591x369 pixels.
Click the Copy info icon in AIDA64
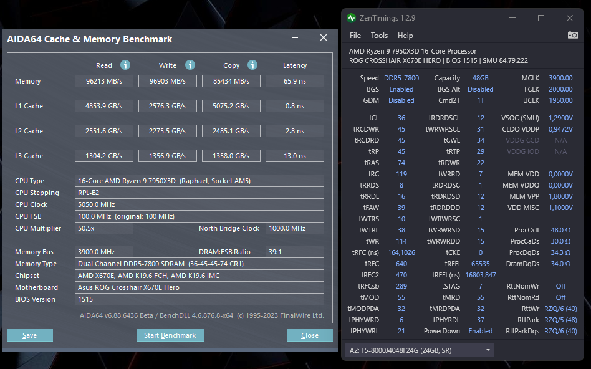(x=252, y=65)
